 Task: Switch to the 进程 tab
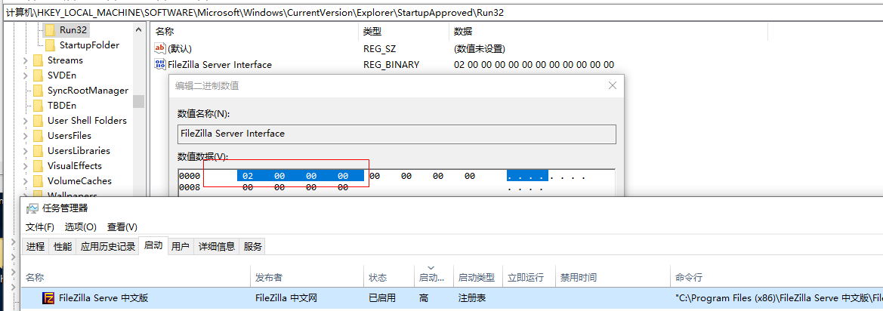pyautogui.click(x=36, y=246)
